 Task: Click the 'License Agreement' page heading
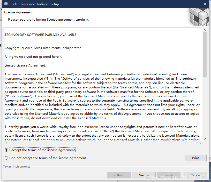click(18, 12)
